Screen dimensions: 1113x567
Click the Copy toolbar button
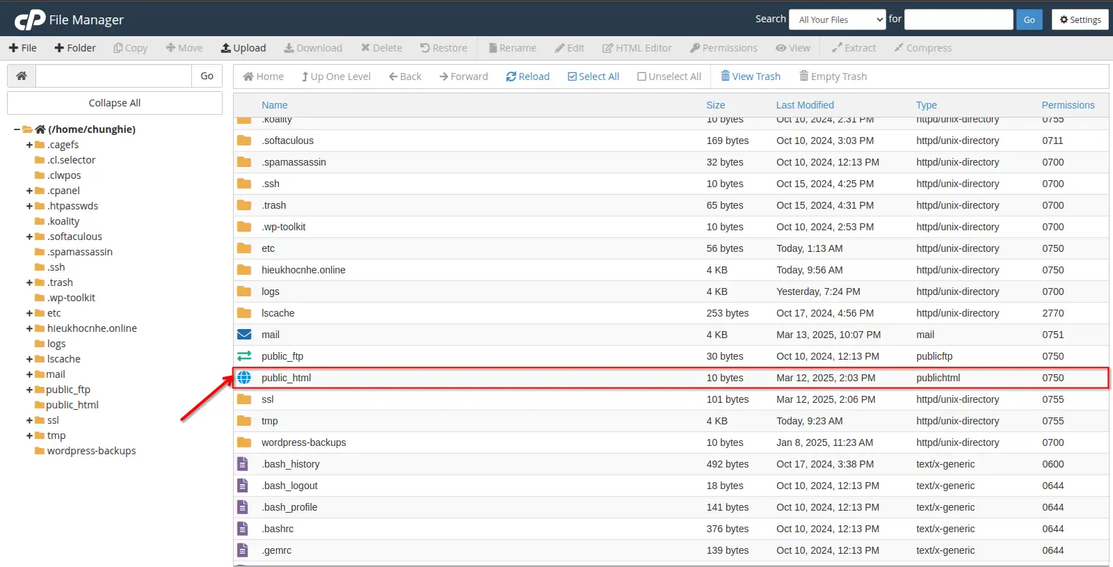tap(131, 48)
